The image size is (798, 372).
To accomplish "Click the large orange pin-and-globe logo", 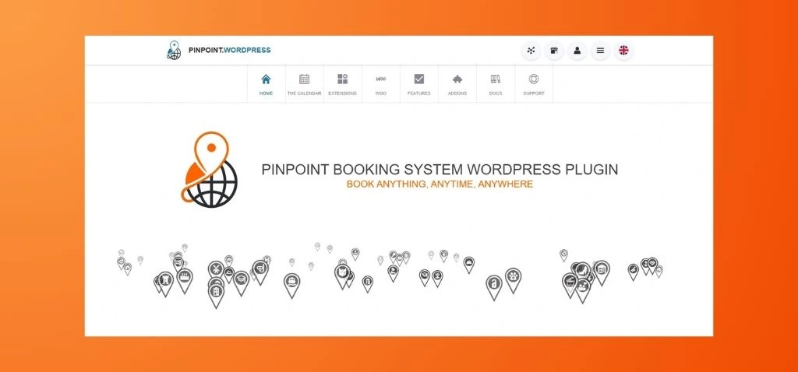I will click(x=209, y=170).
